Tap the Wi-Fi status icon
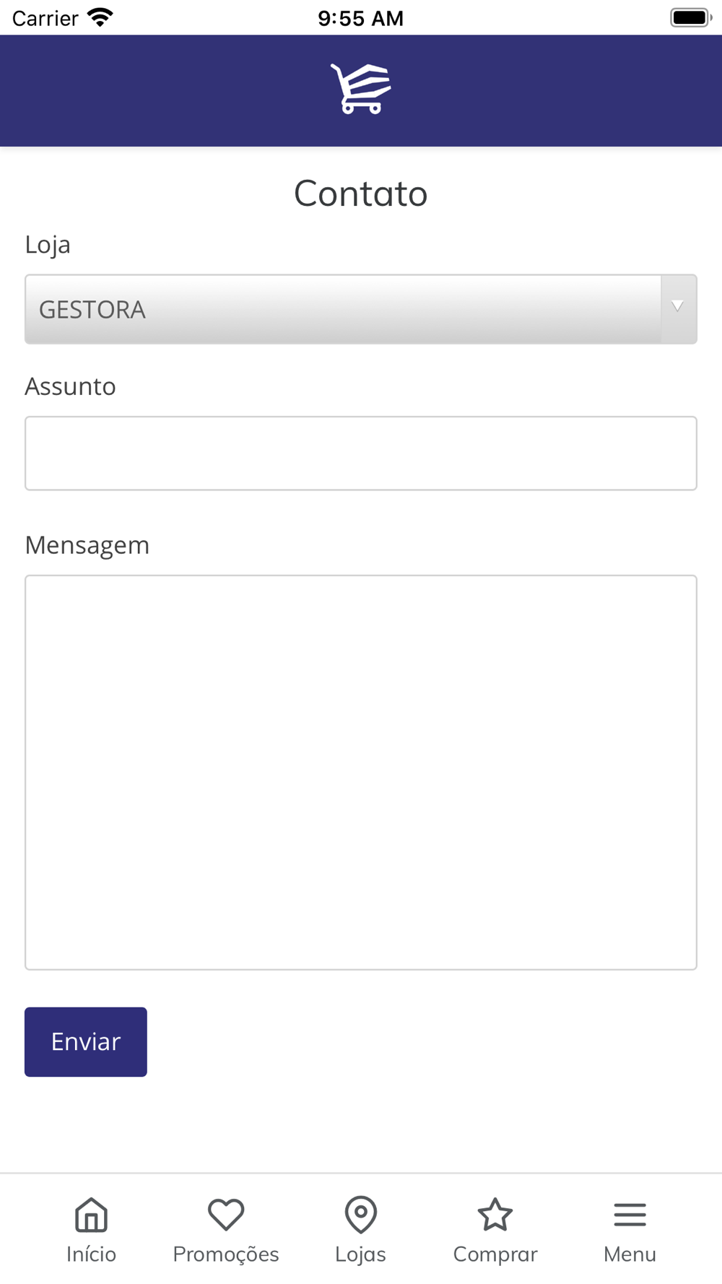This screenshot has height=1284, width=722. (x=100, y=17)
